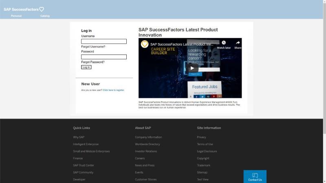Open Investor Relations link

click(x=146, y=151)
